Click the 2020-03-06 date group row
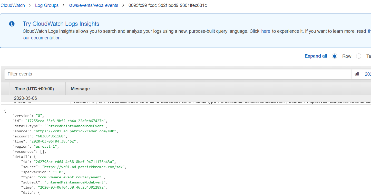Image resolution: width=371 pixels, height=196 pixels. pyautogui.click(x=26, y=98)
